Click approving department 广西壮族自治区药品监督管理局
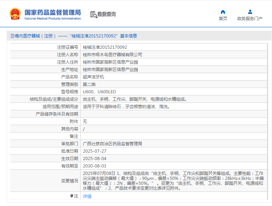This screenshot has height=206, width=272. tap(112, 144)
